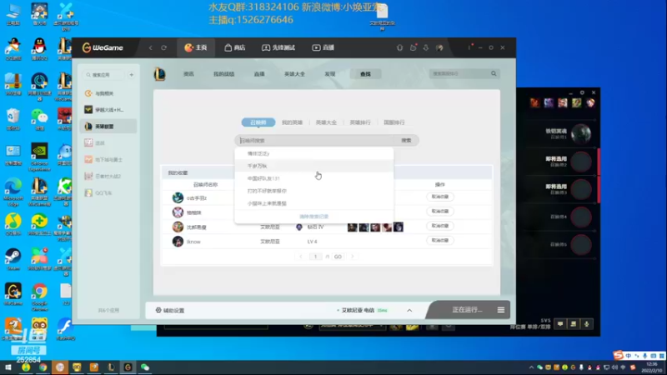Click the 铁铠冥魂 champion portrait in game client
The width and height of the screenshot is (667, 375).
(x=581, y=134)
